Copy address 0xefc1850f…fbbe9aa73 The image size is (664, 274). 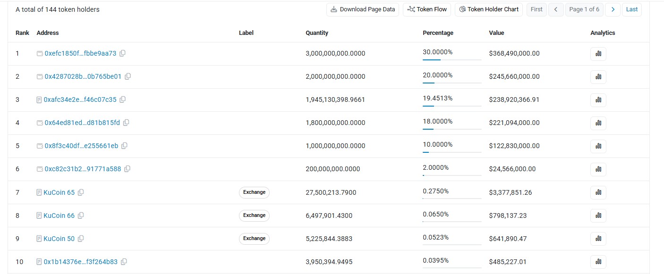tap(122, 53)
